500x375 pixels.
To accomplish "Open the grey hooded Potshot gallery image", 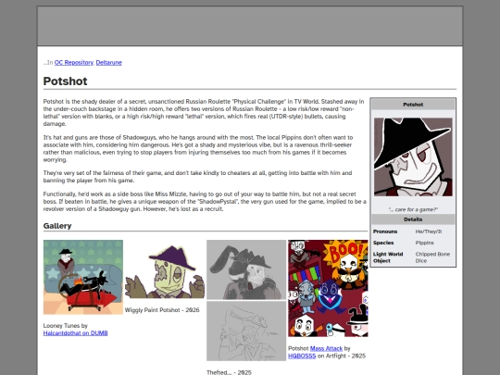I will tap(246, 269).
